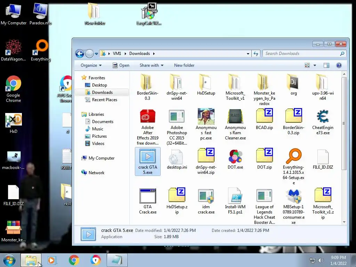Select the org folder
356x267 pixels.
point(293,85)
